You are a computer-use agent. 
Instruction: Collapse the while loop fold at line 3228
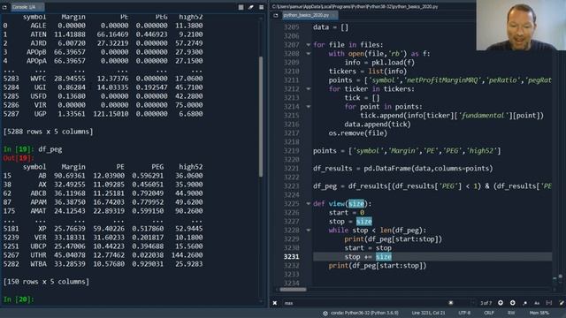pos(309,231)
